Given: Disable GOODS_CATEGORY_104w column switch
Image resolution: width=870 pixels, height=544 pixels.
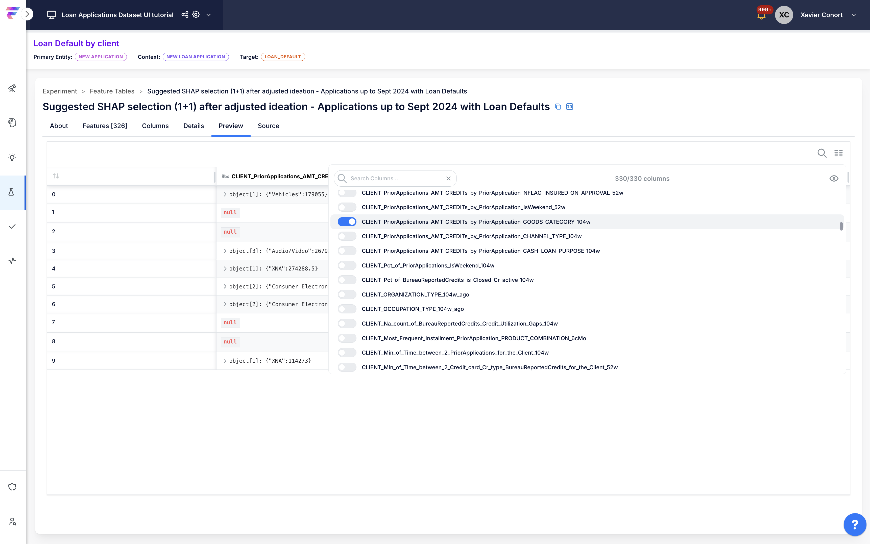Looking at the screenshot, I should [x=347, y=222].
